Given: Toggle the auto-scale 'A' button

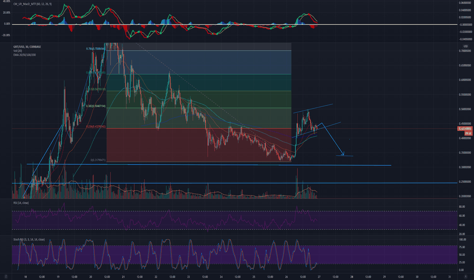Looking at the screenshot, I should (465, 276).
